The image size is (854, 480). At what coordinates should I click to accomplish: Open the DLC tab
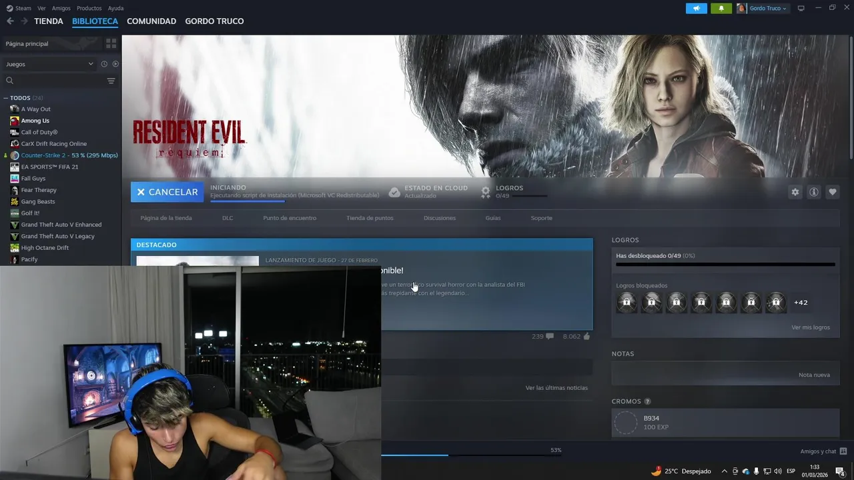click(x=228, y=218)
